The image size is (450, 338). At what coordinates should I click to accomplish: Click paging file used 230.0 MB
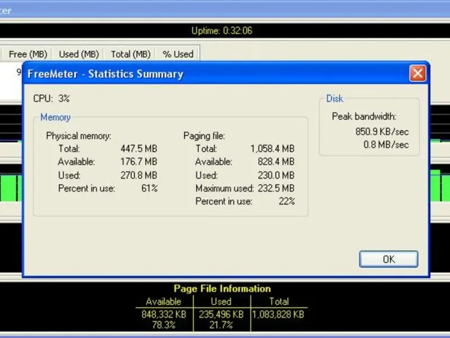(276, 175)
